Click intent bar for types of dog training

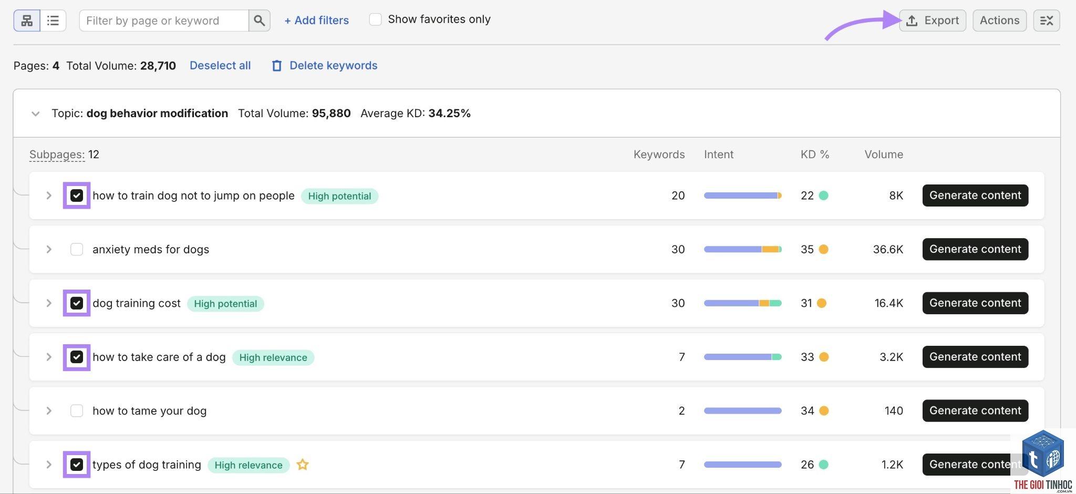743,465
